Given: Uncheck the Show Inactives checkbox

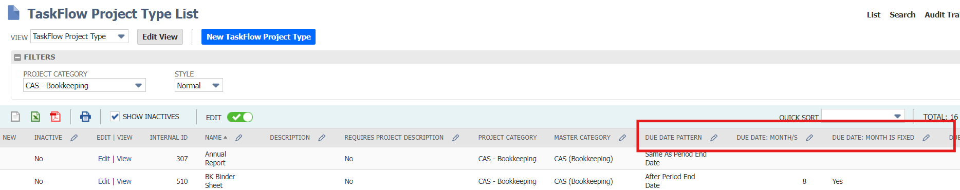Looking at the screenshot, I should (115, 117).
